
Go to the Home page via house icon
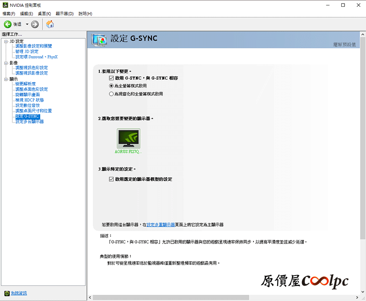click(x=50, y=24)
